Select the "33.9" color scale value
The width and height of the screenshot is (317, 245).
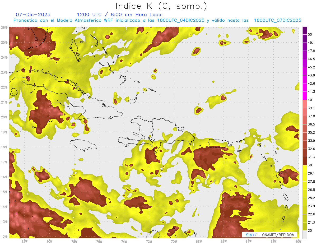point(311,141)
